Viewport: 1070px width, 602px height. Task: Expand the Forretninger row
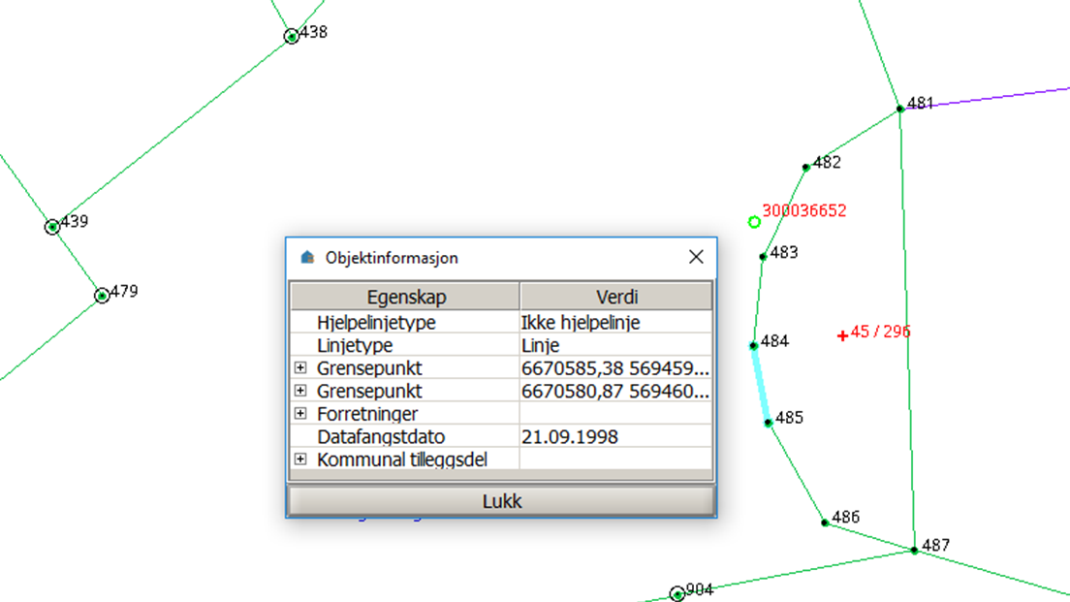pyautogui.click(x=300, y=414)
